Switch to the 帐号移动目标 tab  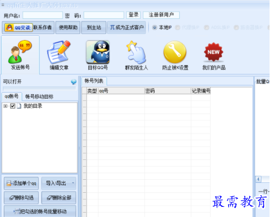click(x=39, y=97)
